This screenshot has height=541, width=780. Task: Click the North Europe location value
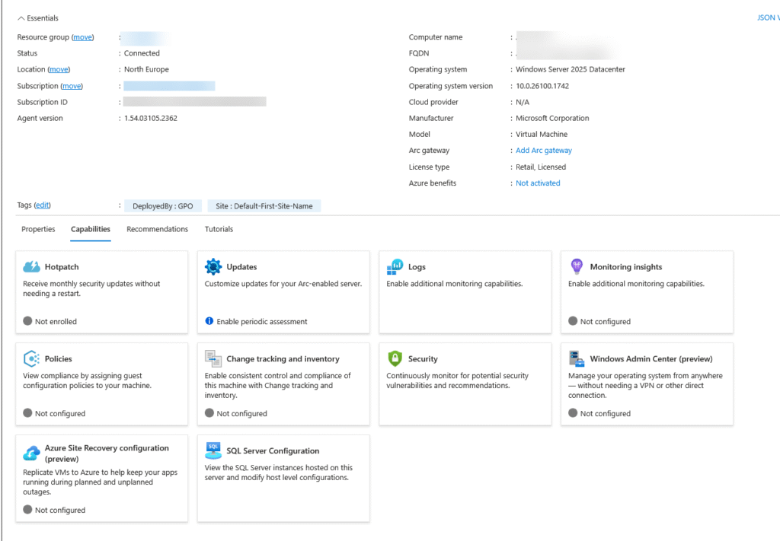[146, 69]
